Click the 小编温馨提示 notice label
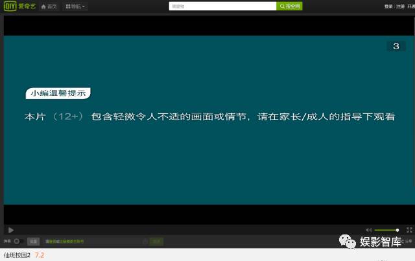The image size is (415, 261). point(57,93)
